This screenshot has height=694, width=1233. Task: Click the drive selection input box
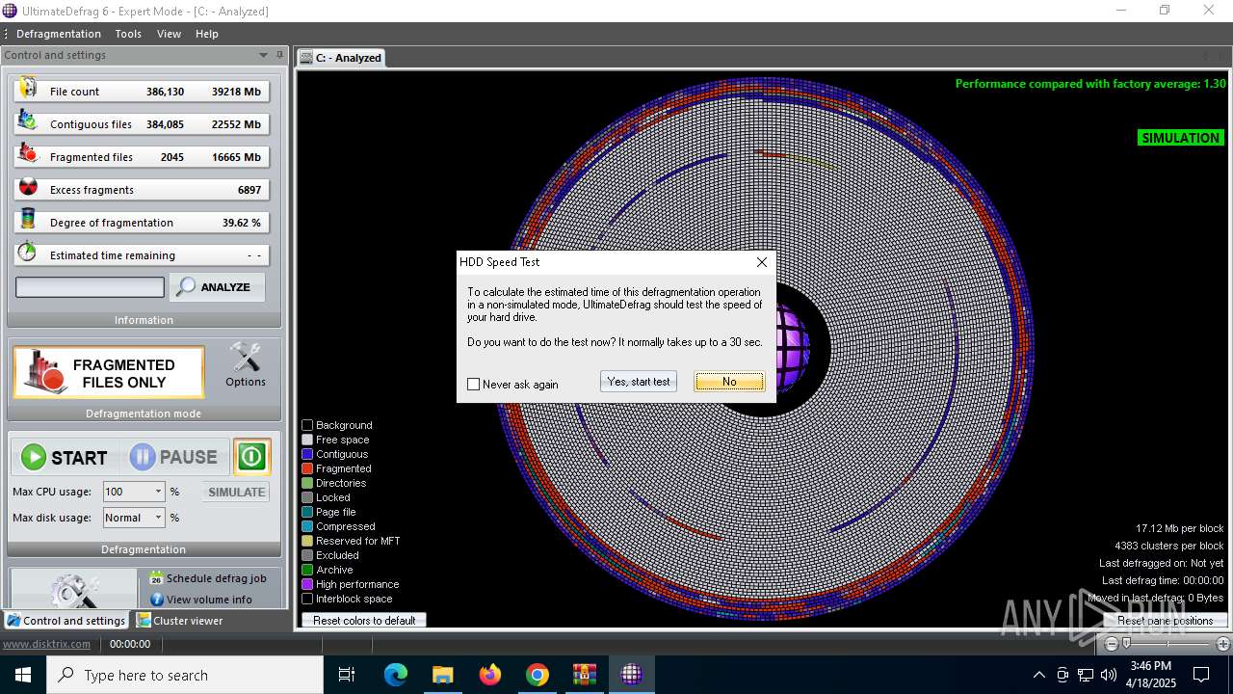(x=90, y=287)
